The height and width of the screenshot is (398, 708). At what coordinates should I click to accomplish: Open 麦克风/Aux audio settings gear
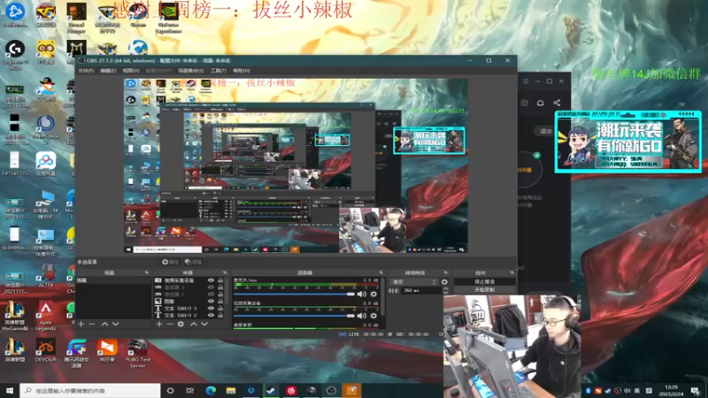coord(373,295)
